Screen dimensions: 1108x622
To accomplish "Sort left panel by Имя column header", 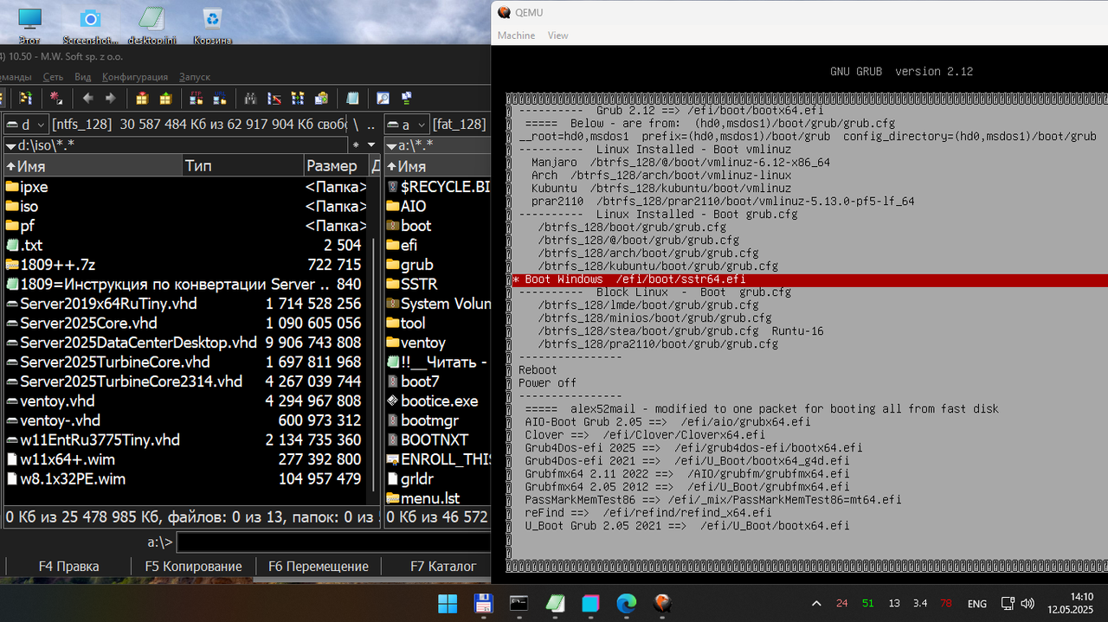I will 93,165.
